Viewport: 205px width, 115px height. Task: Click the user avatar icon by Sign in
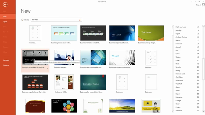coord(203,5)
